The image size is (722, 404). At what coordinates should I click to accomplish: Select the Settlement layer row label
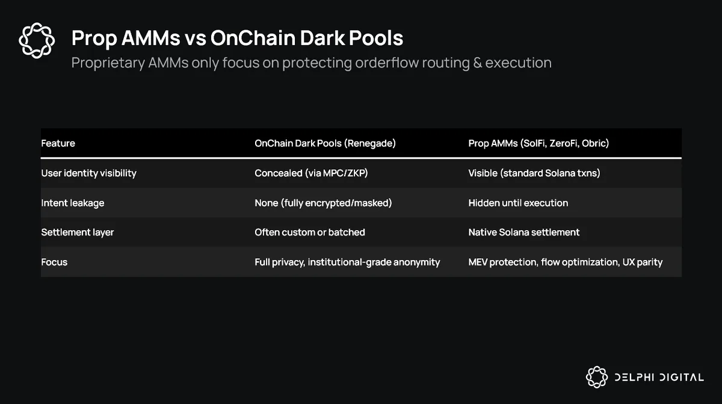[x=77, y=232]
